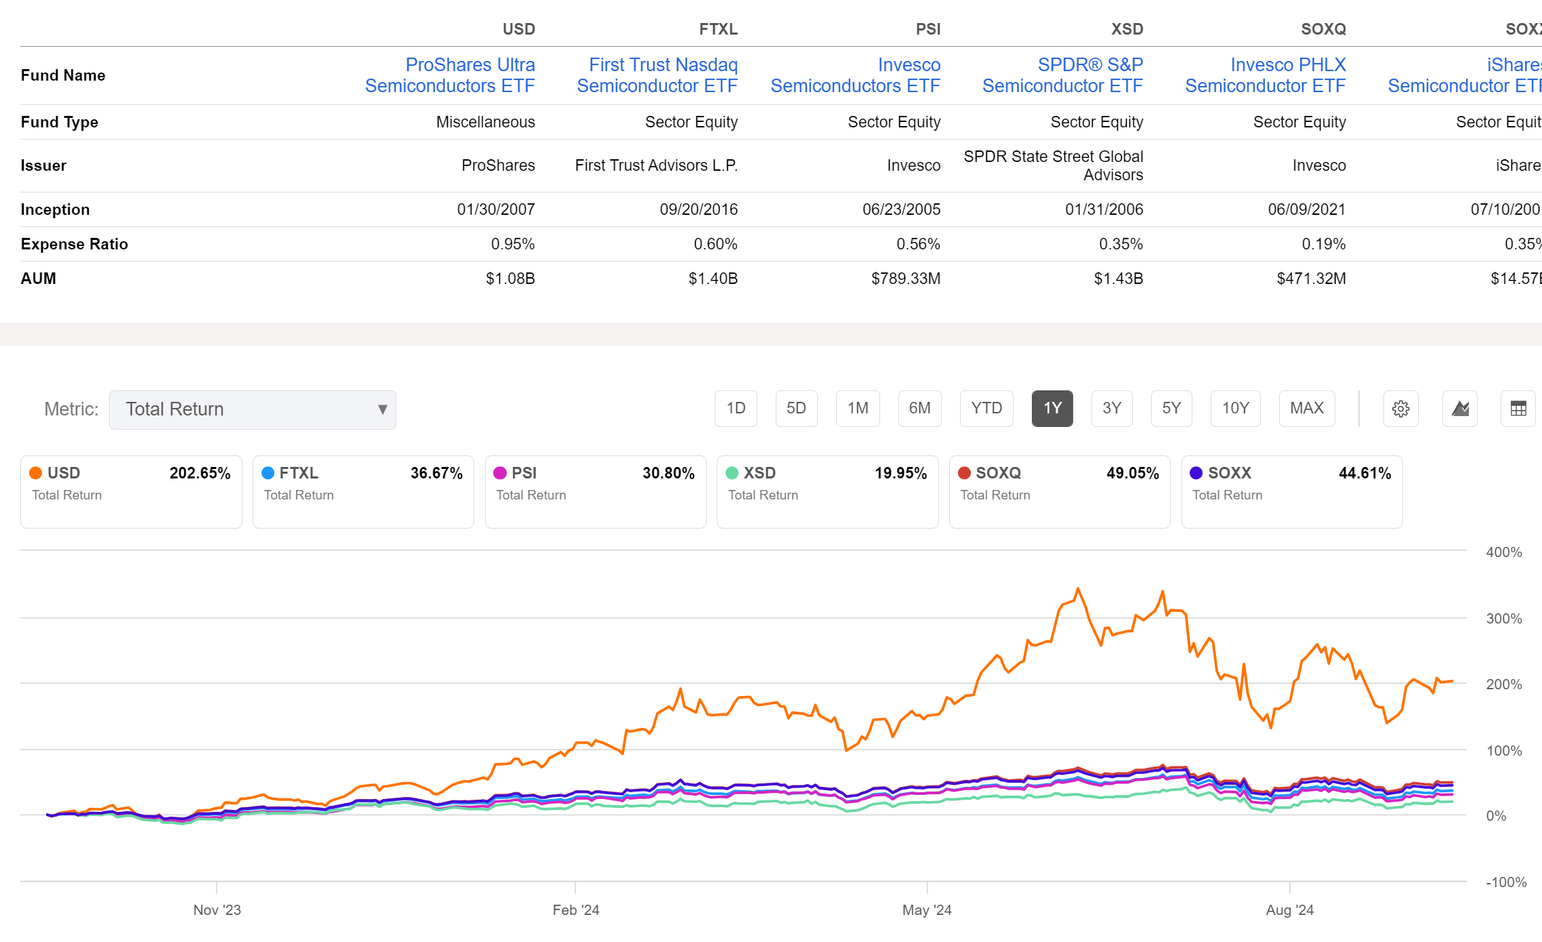Switch to the YTD time range
This screenshot has height=942, width=1542.
(x=986, y=408)
